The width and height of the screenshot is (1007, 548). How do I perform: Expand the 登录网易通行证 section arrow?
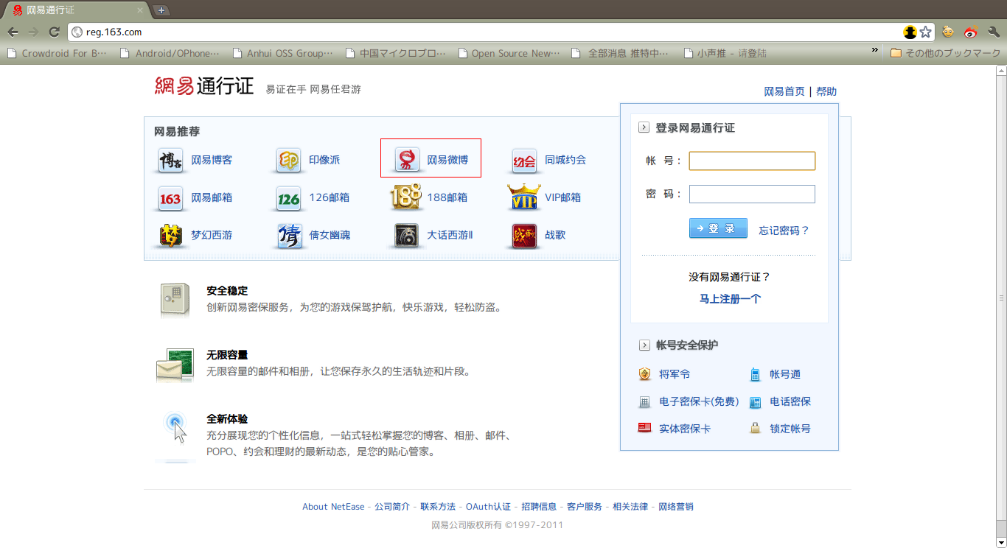(644, 127)
